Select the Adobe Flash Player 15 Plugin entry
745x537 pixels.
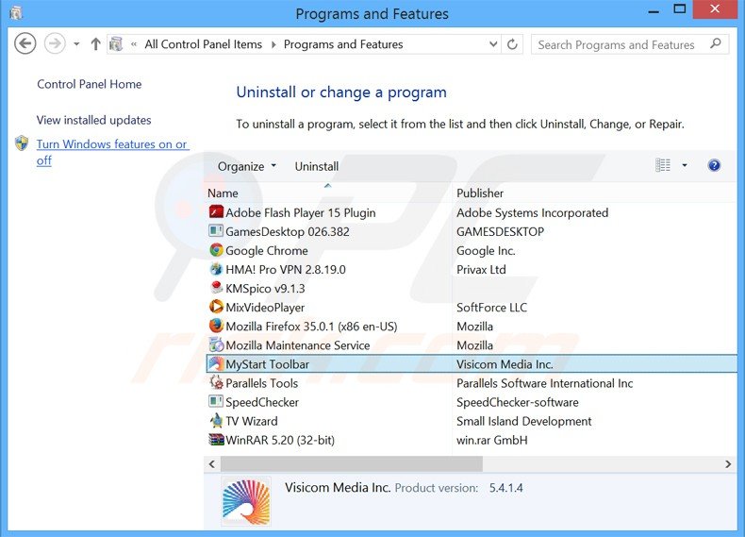300,212
